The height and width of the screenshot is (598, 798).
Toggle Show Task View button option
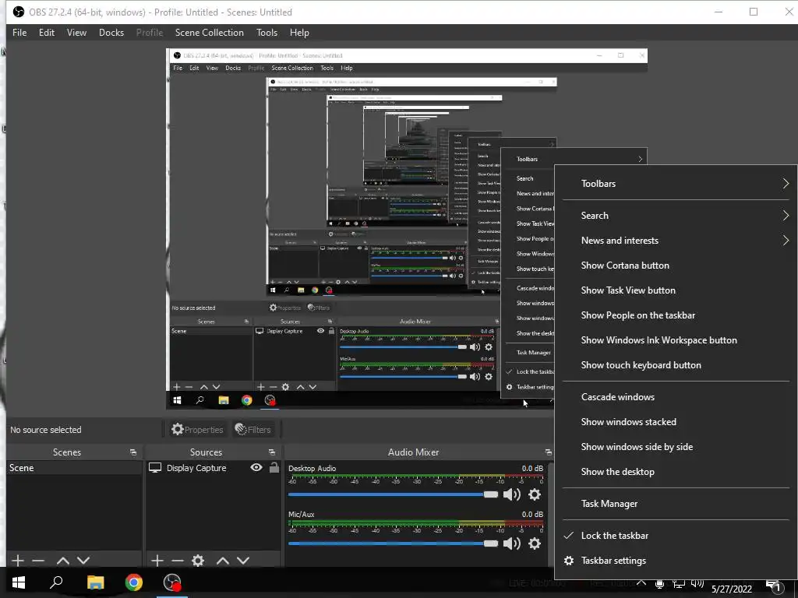[x=677, y=290]
